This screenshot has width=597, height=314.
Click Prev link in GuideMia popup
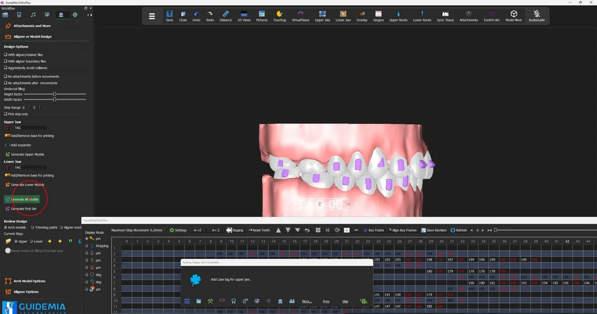[x=326, y=301]
